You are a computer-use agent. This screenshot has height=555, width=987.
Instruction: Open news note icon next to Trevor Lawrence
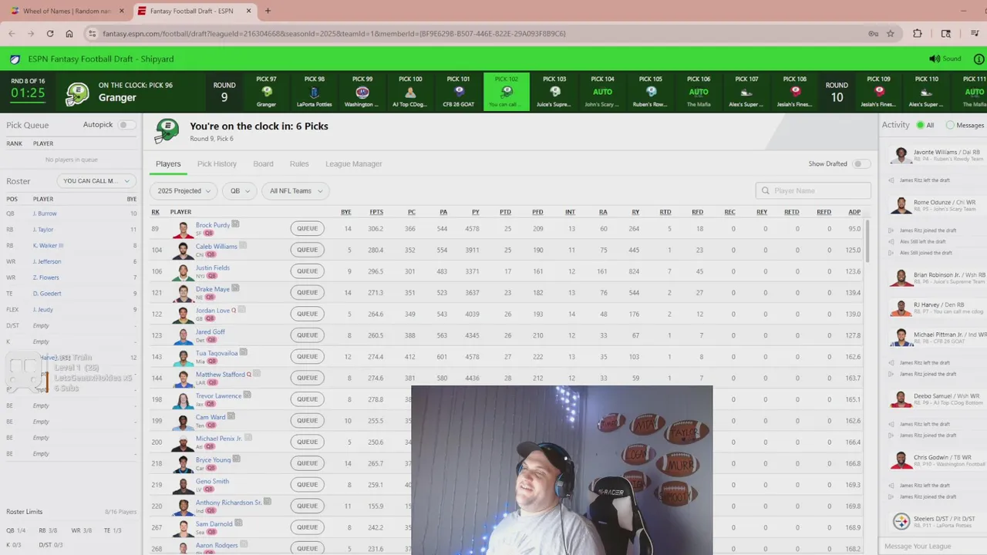(248, 395)
